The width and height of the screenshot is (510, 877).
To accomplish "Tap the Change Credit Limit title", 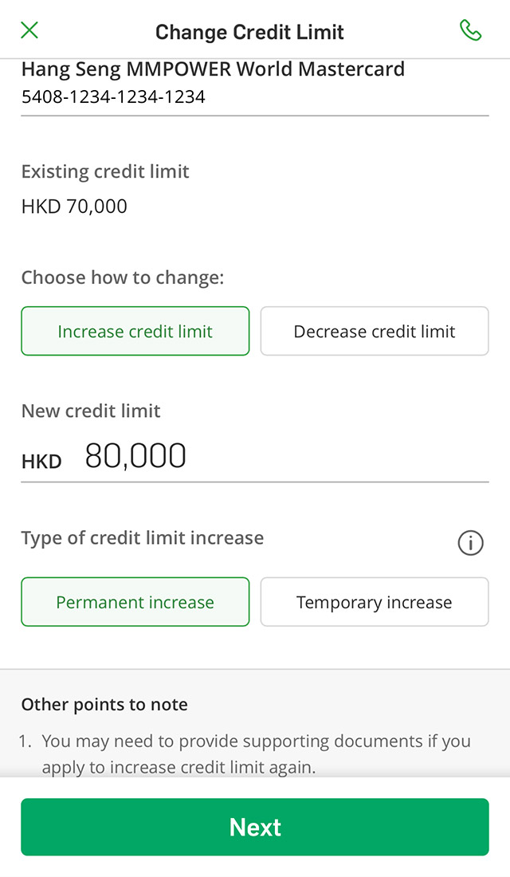I will (x=249, y=32).
